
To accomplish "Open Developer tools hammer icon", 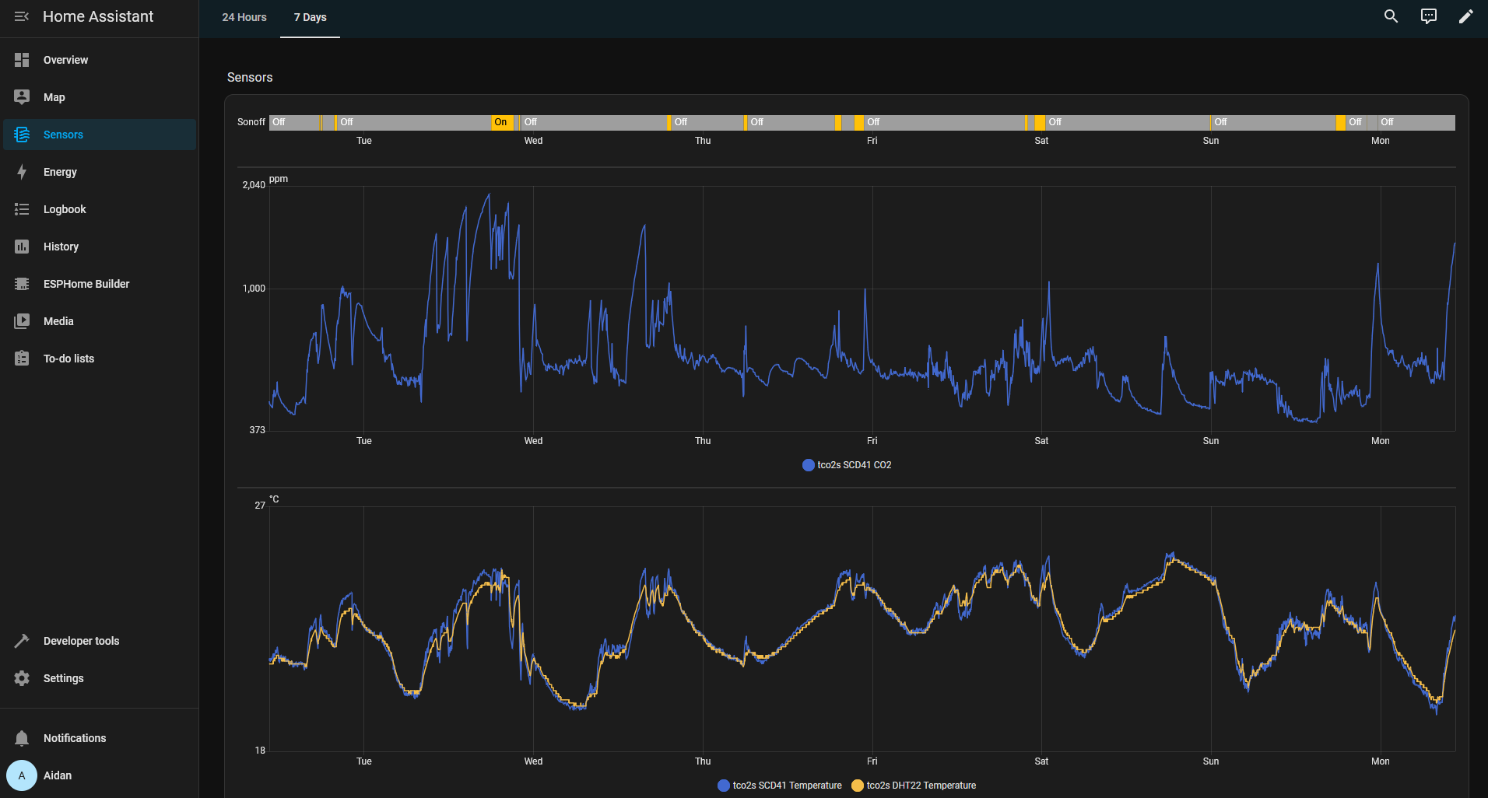I will point(22,641).
